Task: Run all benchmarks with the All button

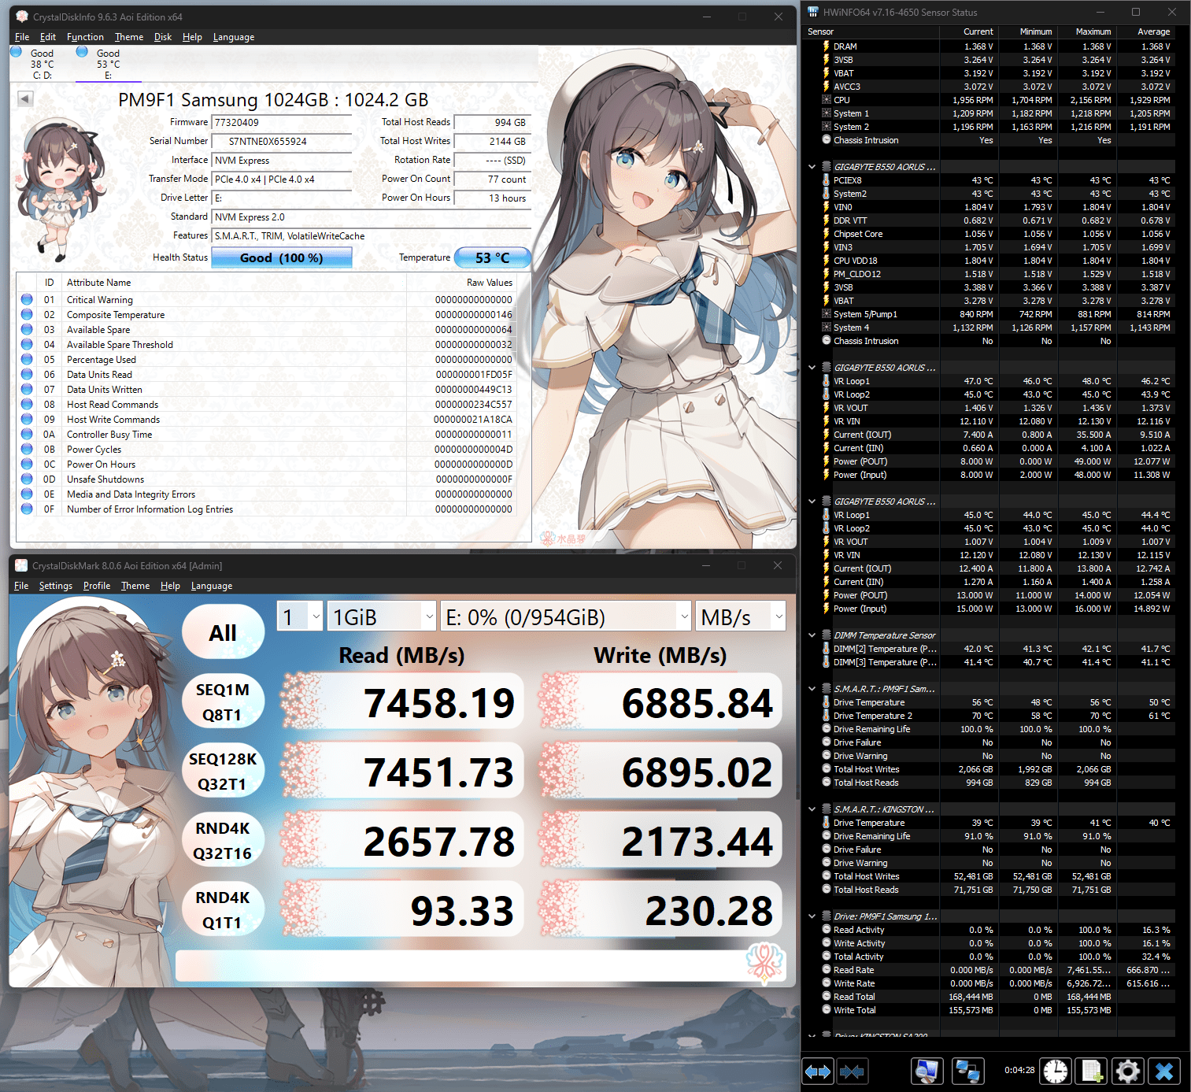Action: (223, 632)
